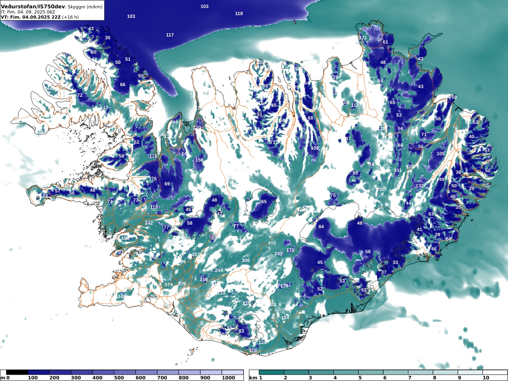The image size is (508, 381).
Task: Click the visibility value 52 on the map
Action: (320, 289)
